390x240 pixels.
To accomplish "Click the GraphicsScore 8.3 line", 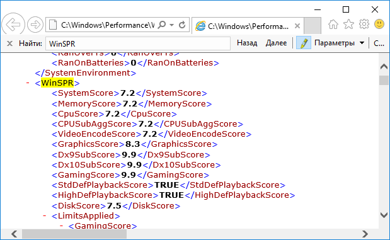I will [x=135, y=144].
